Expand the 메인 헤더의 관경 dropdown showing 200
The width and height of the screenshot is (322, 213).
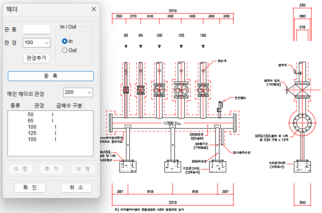pyautogui.click(x=78, y=92)
